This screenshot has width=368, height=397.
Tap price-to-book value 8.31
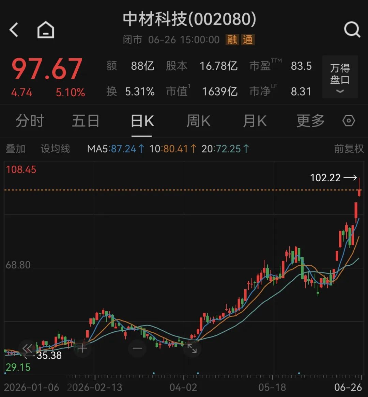coord(301,92)
